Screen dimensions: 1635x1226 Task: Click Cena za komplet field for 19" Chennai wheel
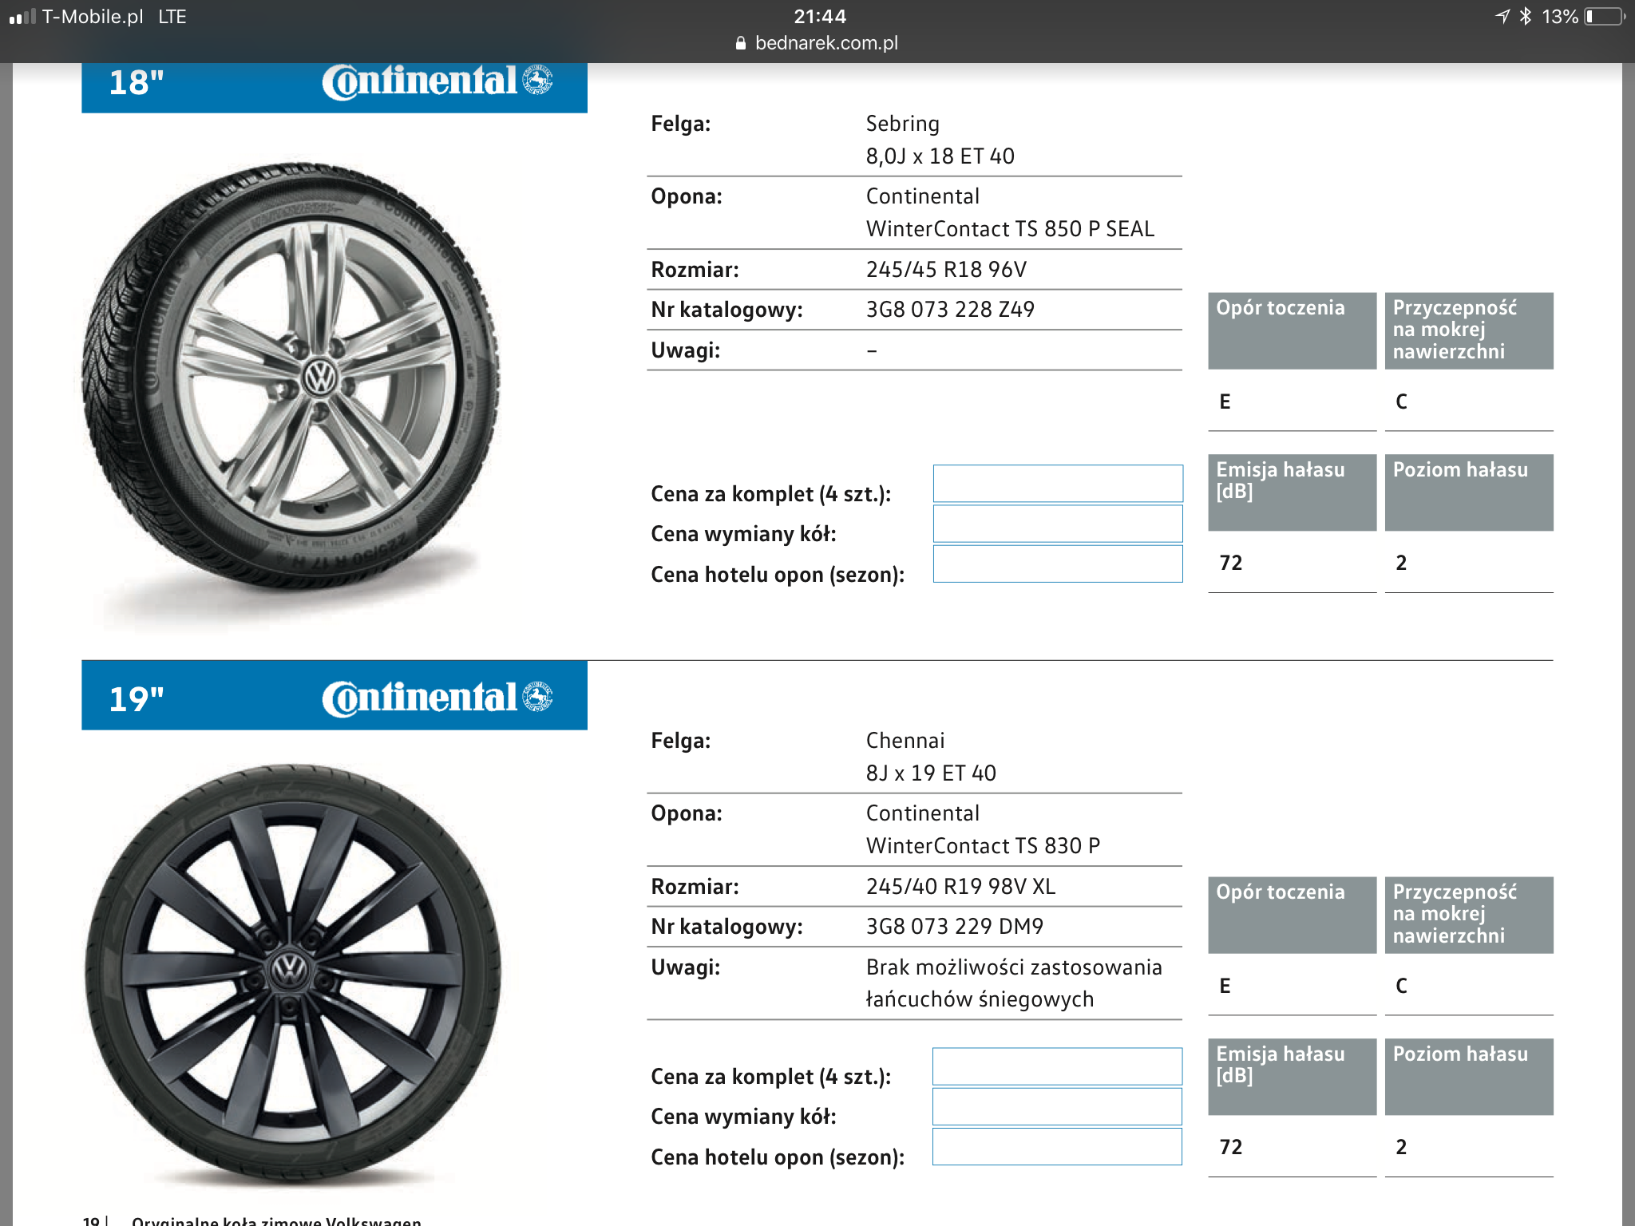click(x=1057, y=1066)
